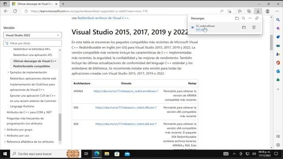
Task: Click the sidebar tree scrollbar thumb
Action: tap(60, 127)
